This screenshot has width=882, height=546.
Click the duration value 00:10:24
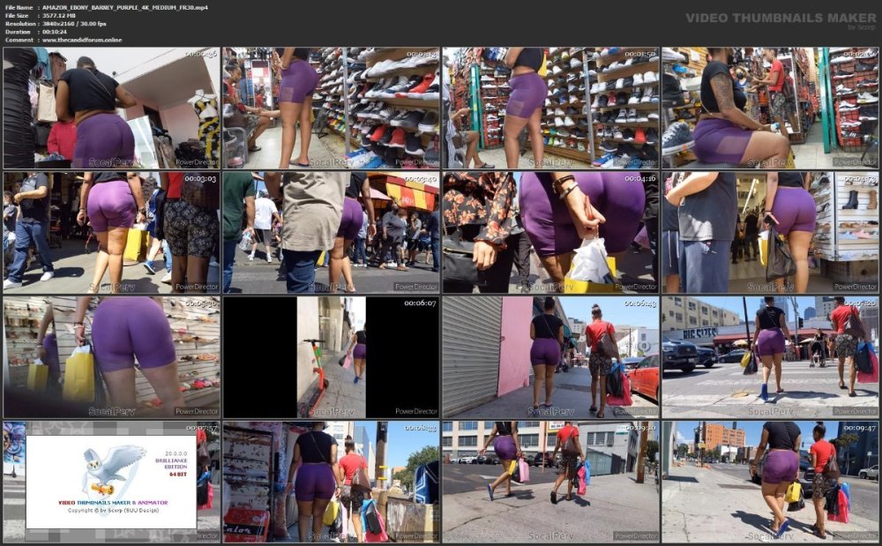point(54,32)
